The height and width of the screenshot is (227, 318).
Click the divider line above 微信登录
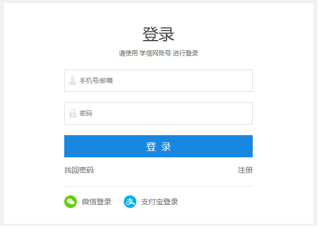tap(158, 186)
